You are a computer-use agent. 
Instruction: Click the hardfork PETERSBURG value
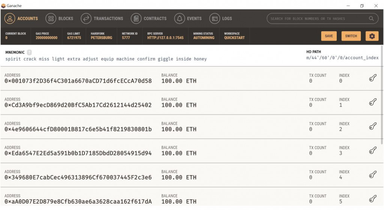pos(101,38)
